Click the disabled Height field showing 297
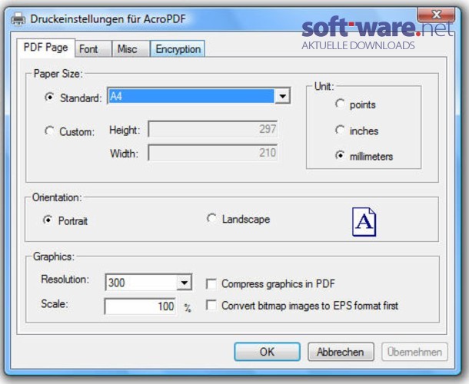Image resolution: width=469 pixels, height=384 pixels. [213, 129]
